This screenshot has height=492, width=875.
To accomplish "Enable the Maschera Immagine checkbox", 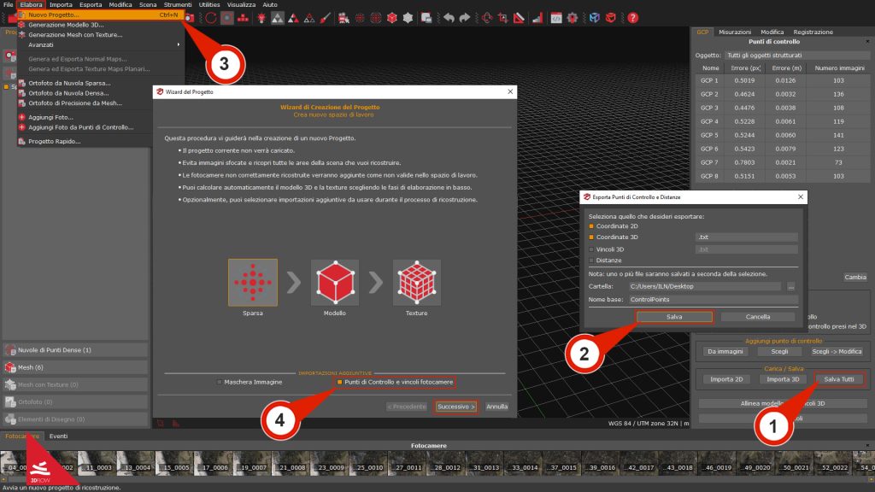I will pos(220,382).
